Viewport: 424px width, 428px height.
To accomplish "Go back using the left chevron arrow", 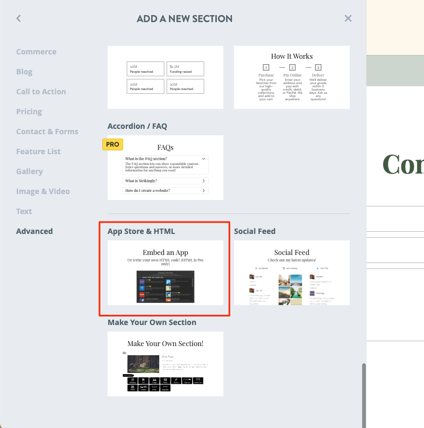I will pyautogui.click(x=18, y=18).
